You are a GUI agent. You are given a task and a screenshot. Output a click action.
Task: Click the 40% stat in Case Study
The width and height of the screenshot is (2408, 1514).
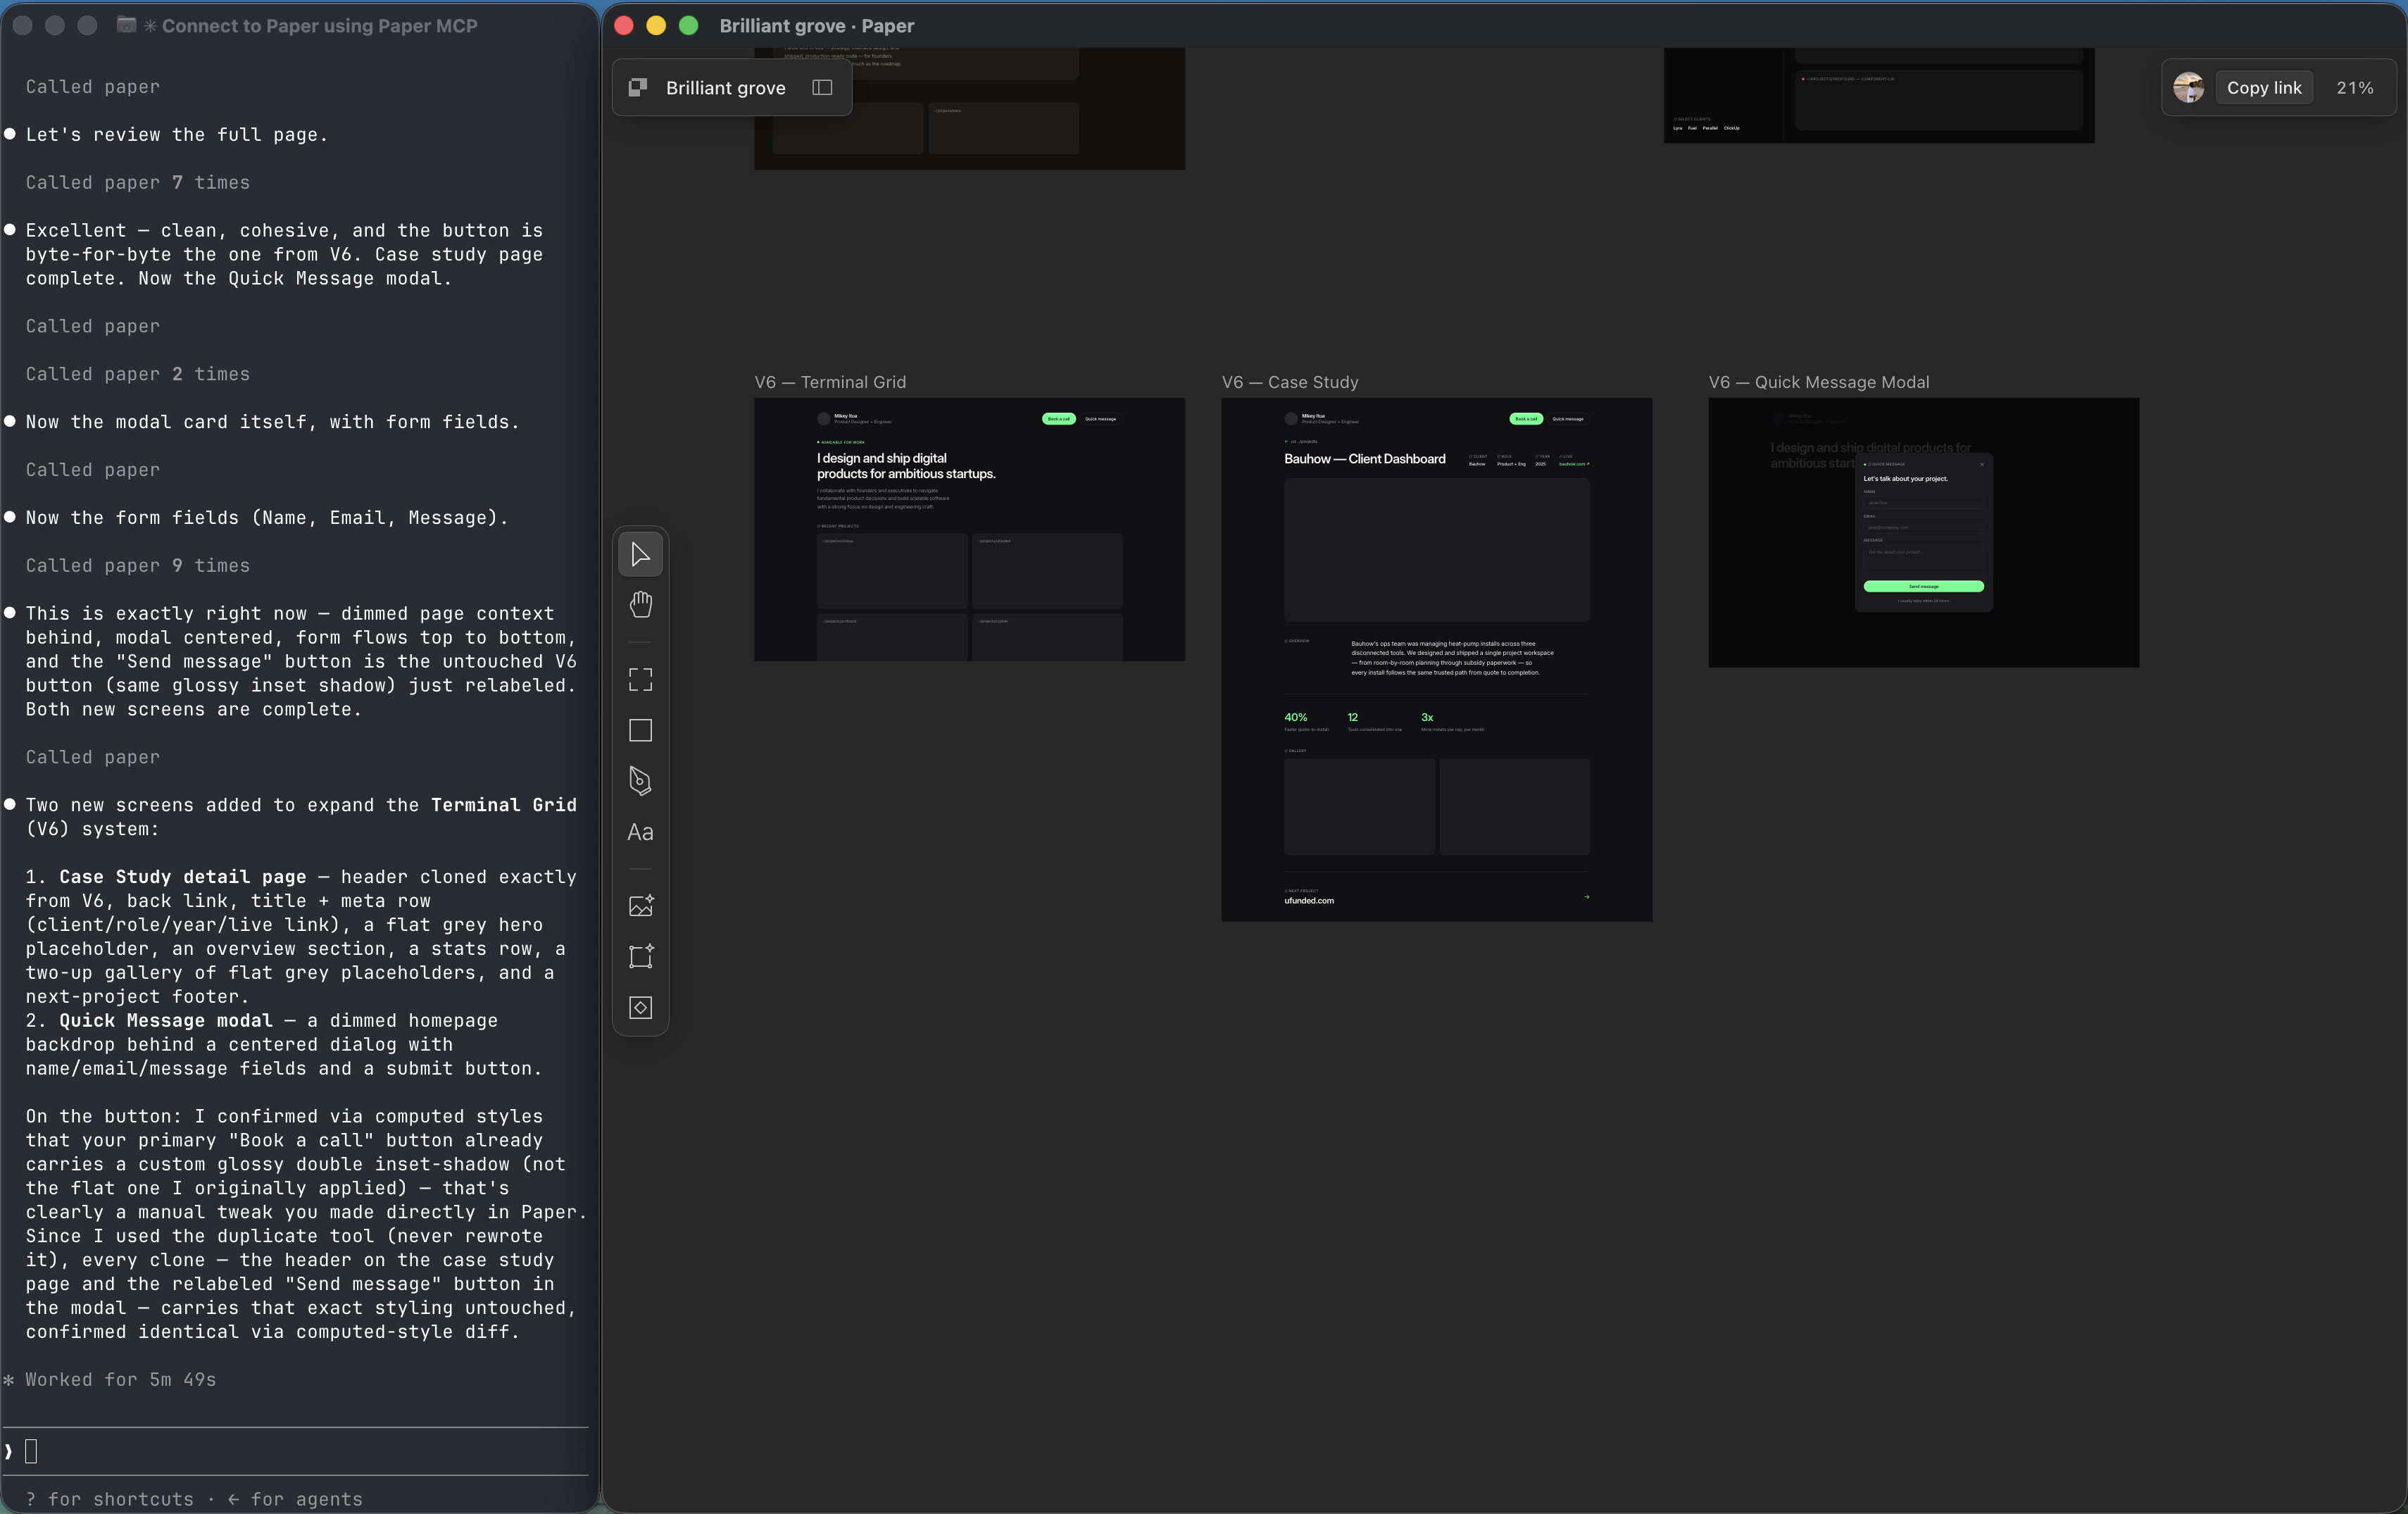[1295, 717]
